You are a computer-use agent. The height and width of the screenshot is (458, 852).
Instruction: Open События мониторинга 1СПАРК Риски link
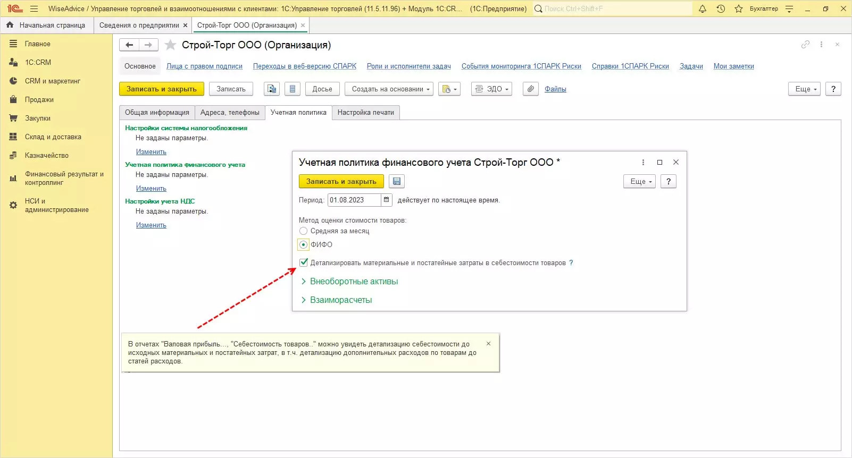point(521,66)
